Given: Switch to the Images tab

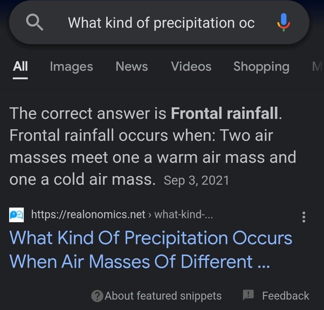Looking at the screenshot, I should tap(71, 67).
